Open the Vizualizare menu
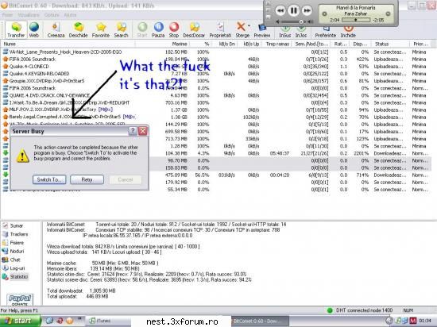 pyautogui.click(x=28, y=15)
